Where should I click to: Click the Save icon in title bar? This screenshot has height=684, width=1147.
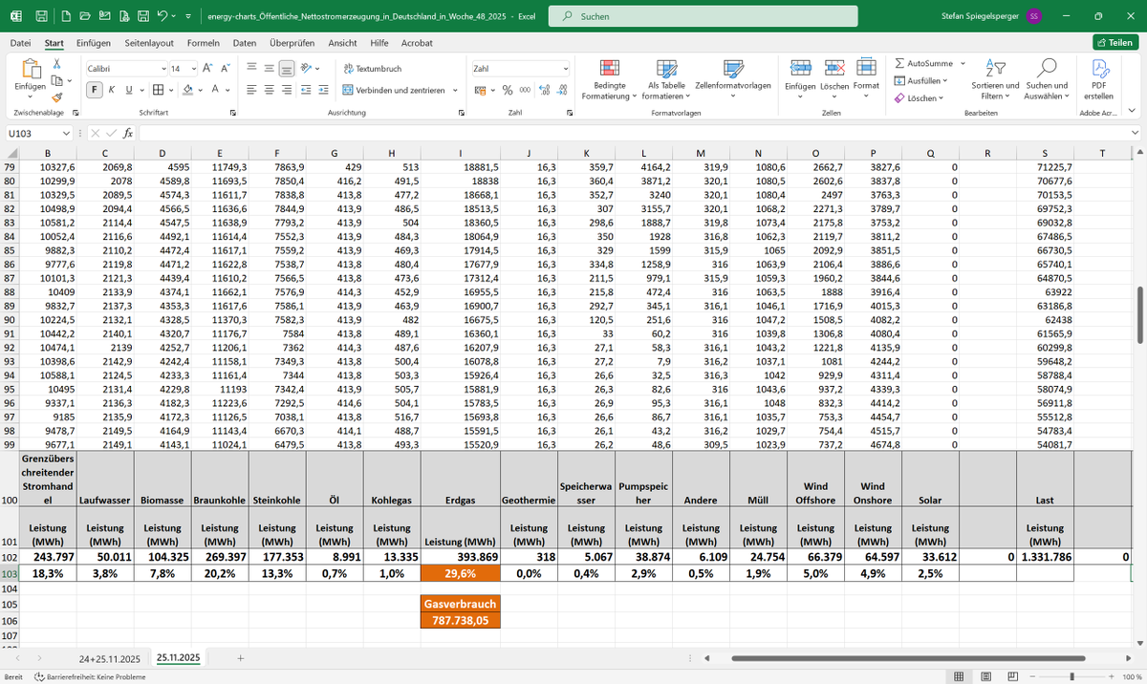(x=42, y=16)
